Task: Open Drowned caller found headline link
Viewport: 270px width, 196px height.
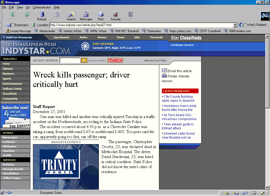Action: (178, 135)
